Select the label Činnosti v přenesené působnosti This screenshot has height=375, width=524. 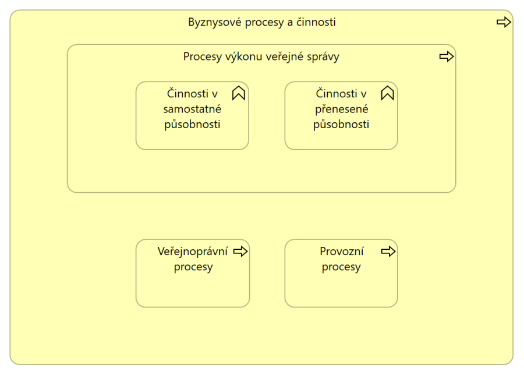pos(341,109)
